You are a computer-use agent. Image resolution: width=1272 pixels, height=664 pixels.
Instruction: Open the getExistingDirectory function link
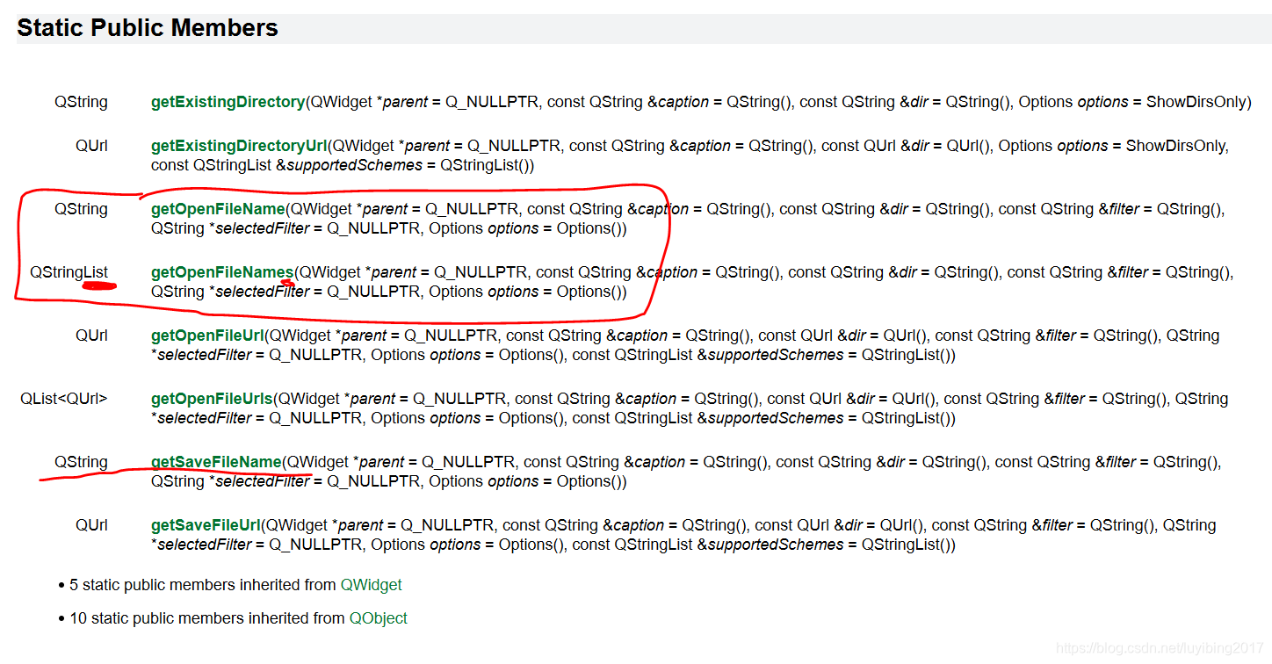228,102
